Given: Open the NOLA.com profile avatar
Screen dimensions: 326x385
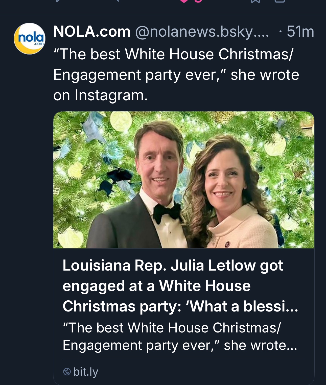Looking at the screenshot, I should coord(30,38).
